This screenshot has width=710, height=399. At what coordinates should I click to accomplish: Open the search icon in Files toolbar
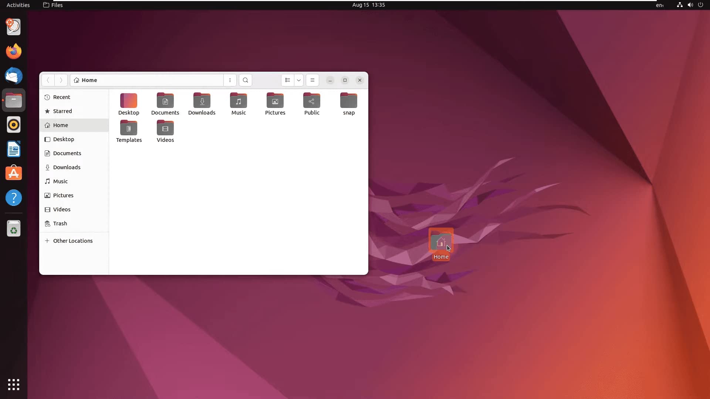[x=246, y=80]
